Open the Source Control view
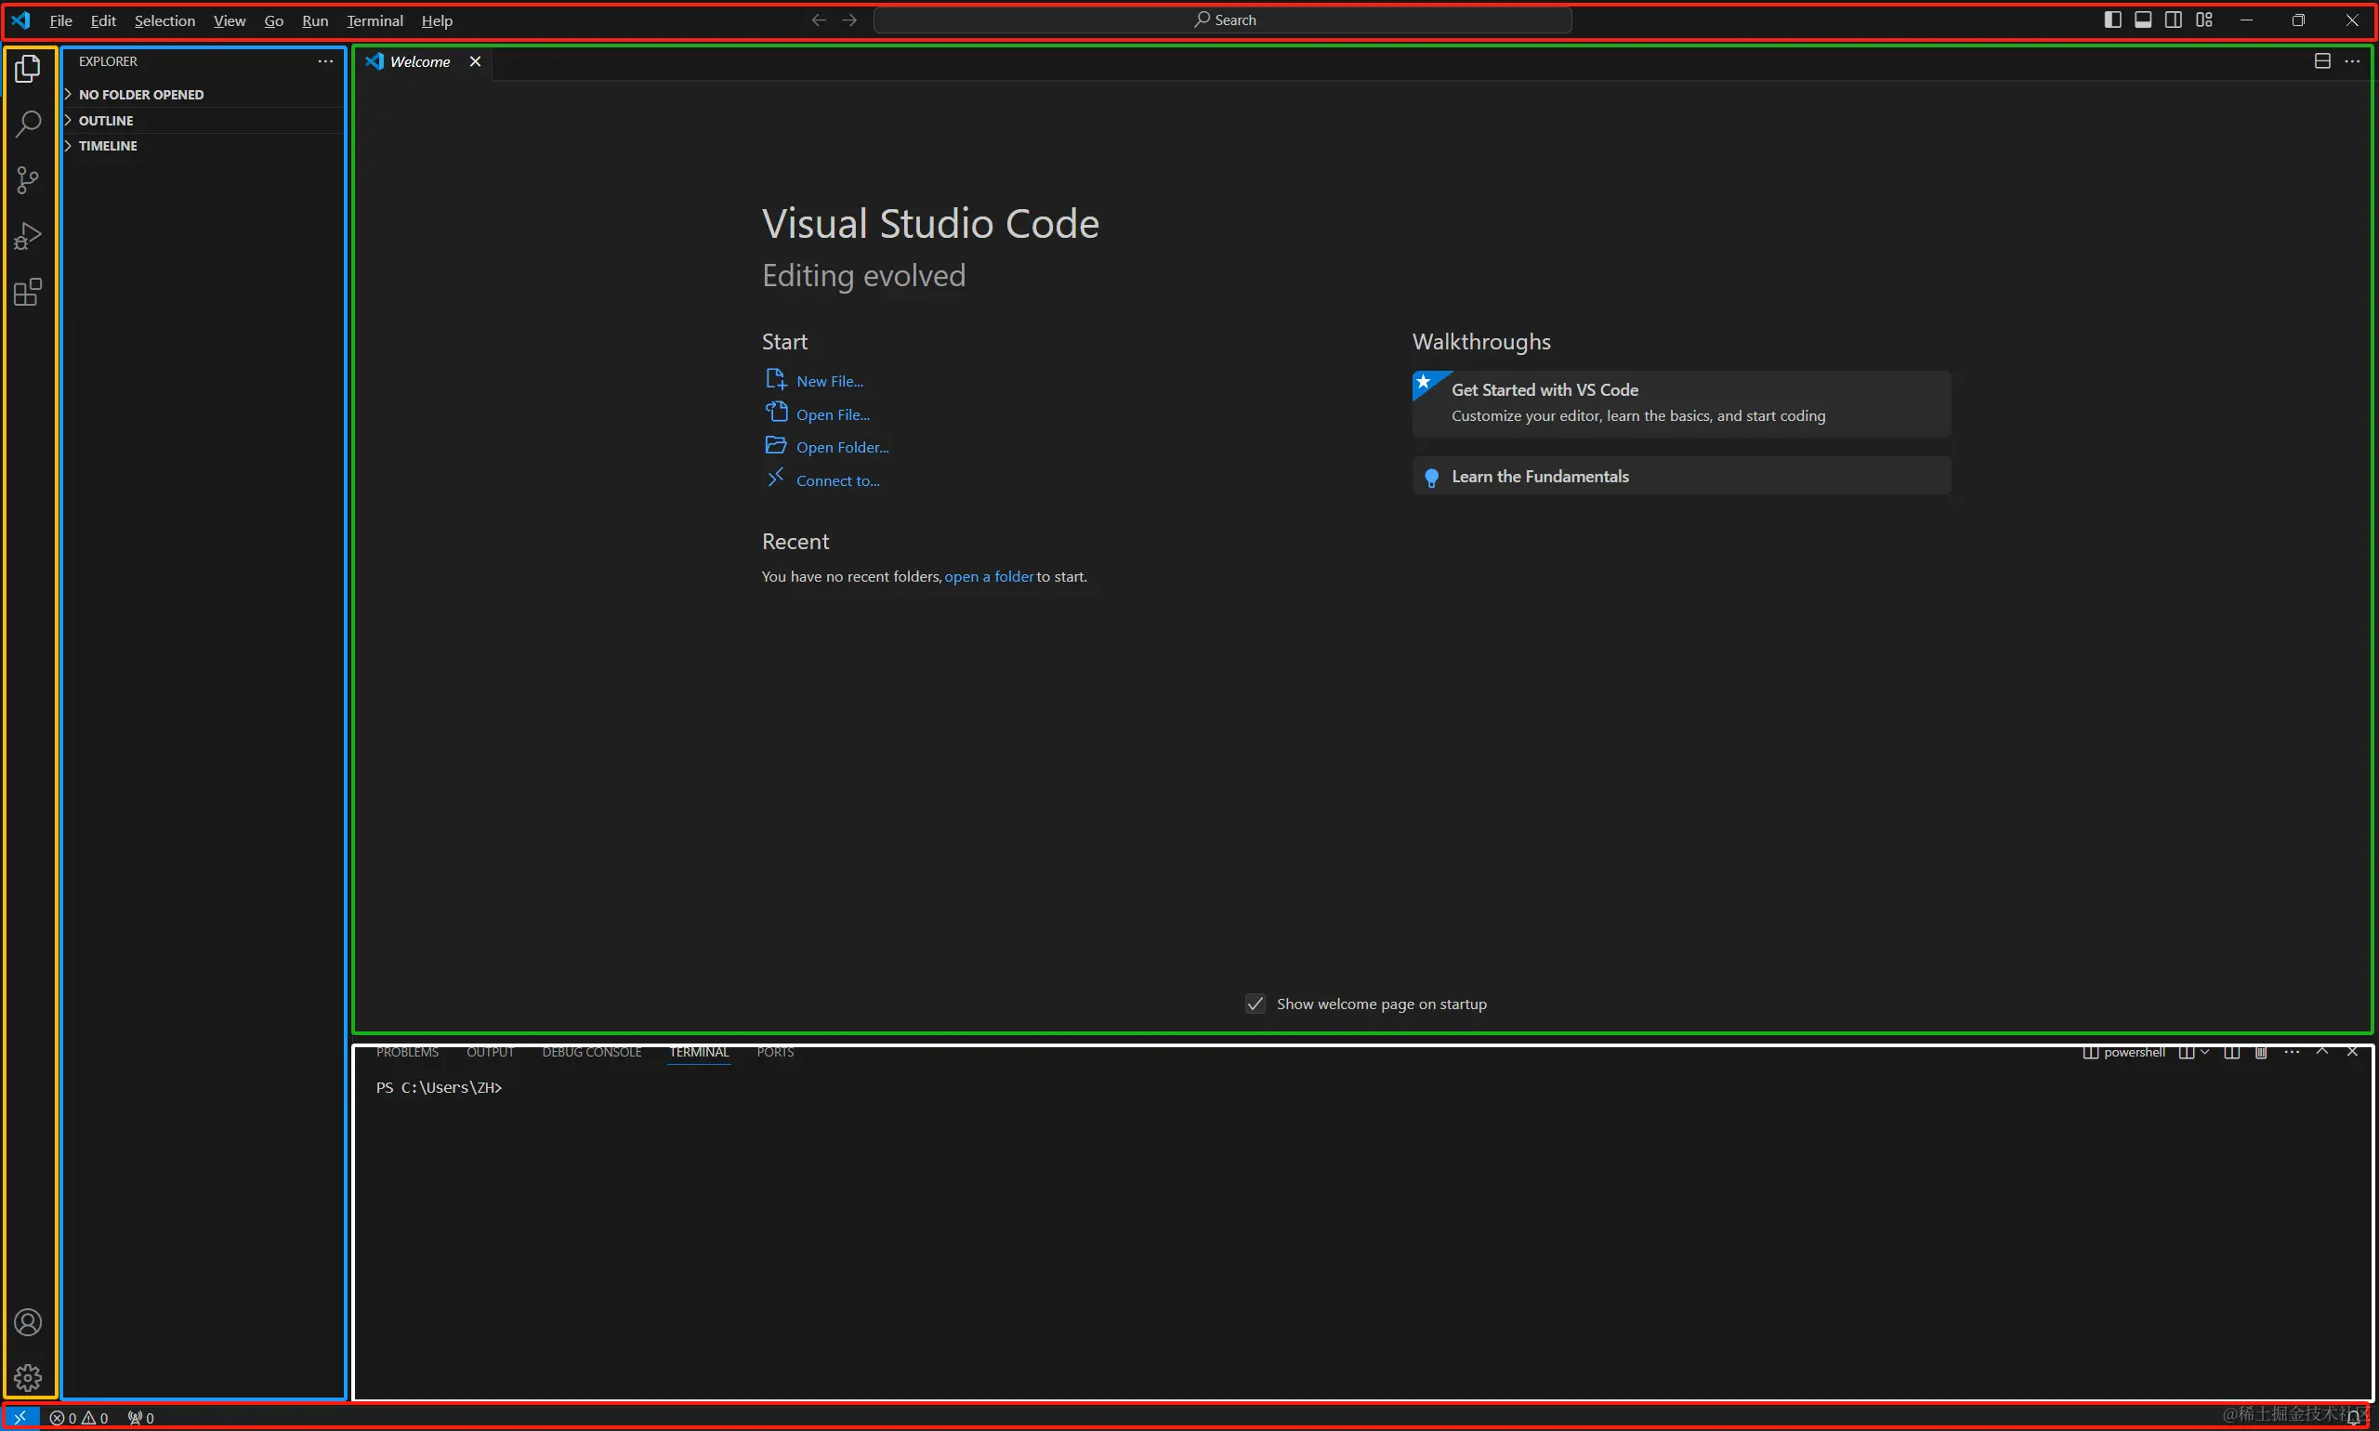 coord(28,180)
